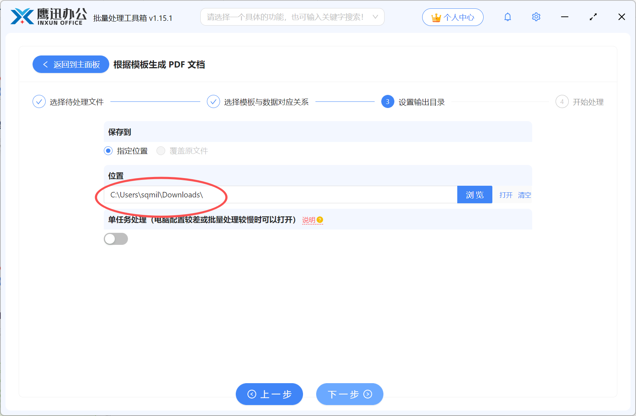This screenshot has width=636, height=416.
Task: Click the checkmark icon on step 选择模板与数据对应关系
Action: (213, 101)
